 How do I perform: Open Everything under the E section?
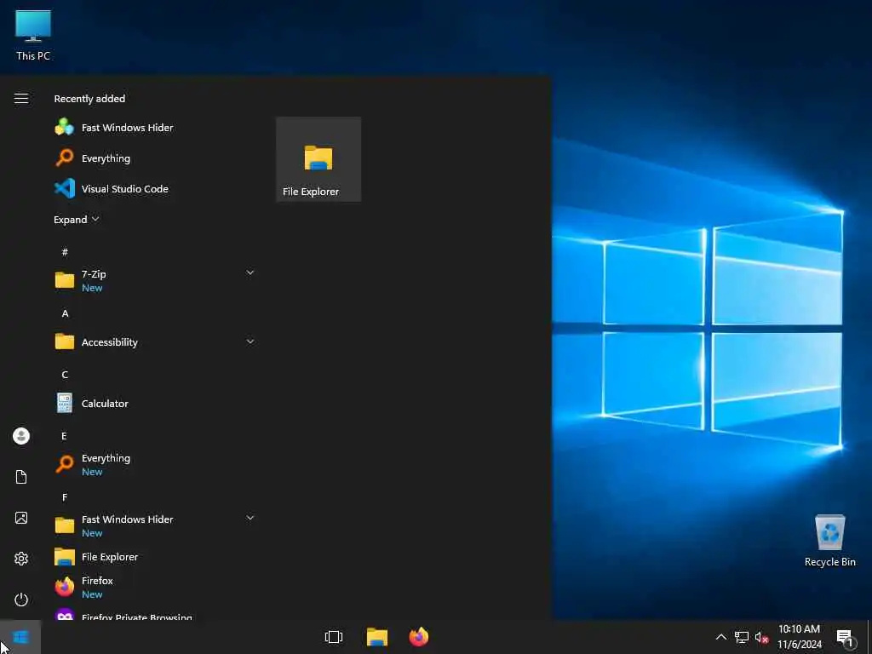click(155, 464)
